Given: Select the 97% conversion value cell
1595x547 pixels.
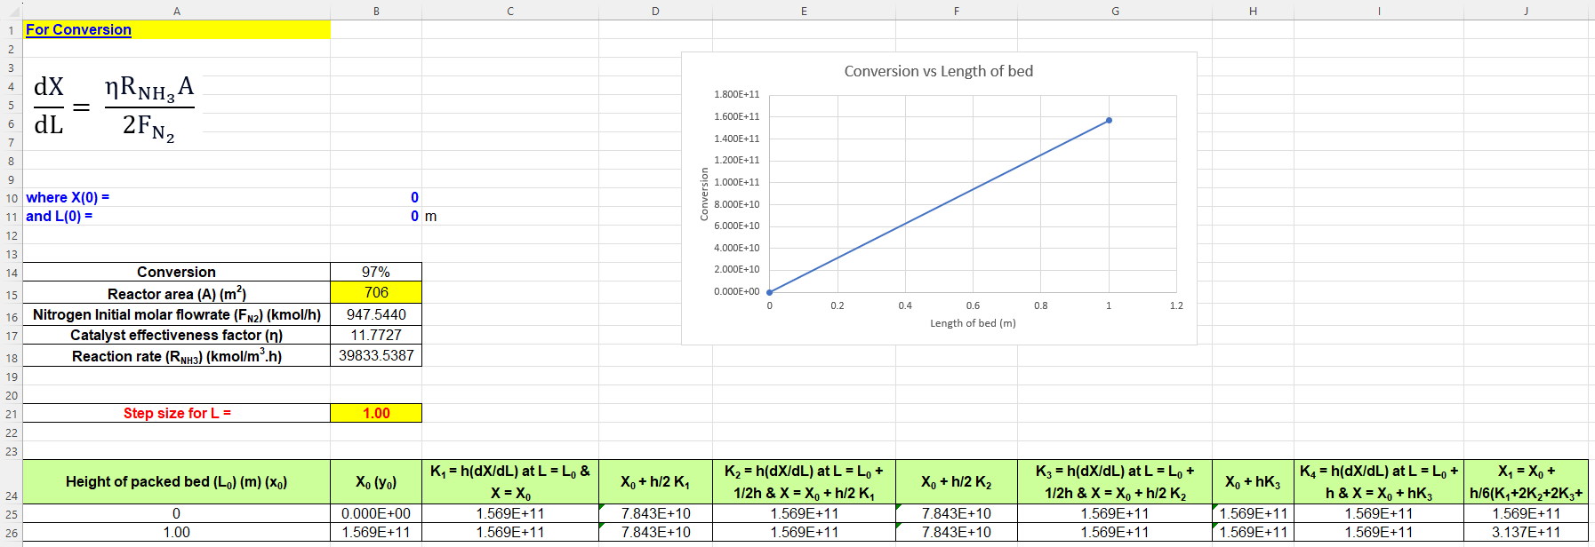Looking at the screenshot, I should click(376, 272).
